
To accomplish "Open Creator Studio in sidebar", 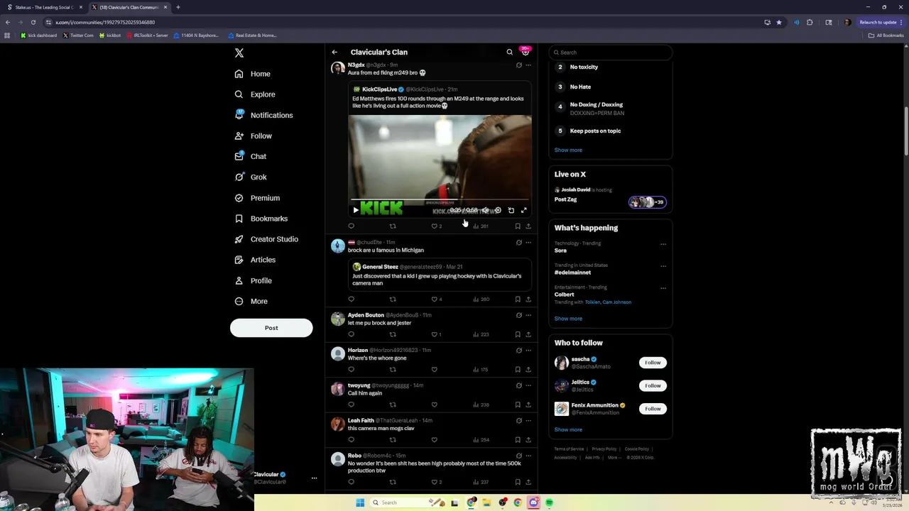I will 266,239.
